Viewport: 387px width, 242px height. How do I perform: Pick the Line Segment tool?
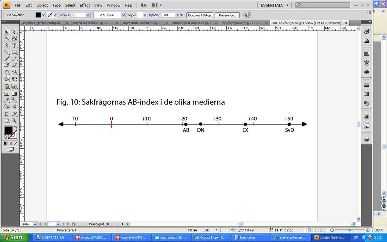tap(7, 52)
